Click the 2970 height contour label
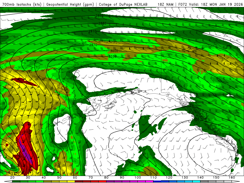 (x=93, y=45)
